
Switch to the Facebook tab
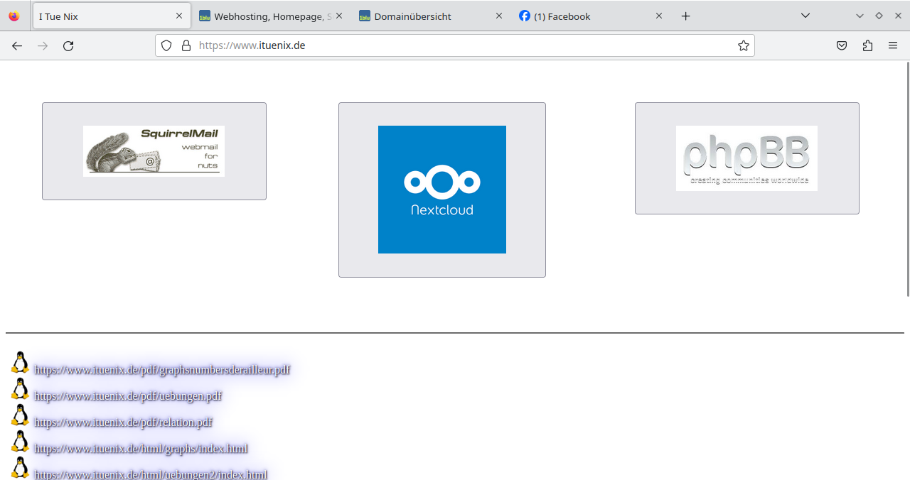pos(562,16)
